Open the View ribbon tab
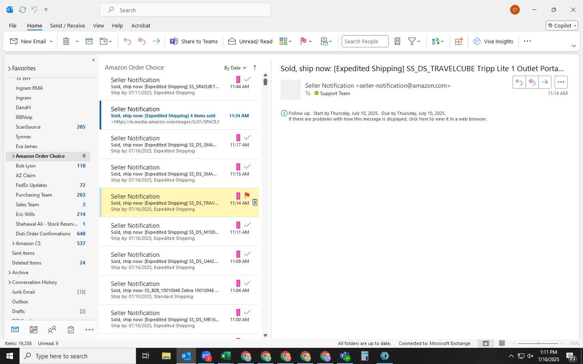The image size is (583, 364). click(98, 25)
